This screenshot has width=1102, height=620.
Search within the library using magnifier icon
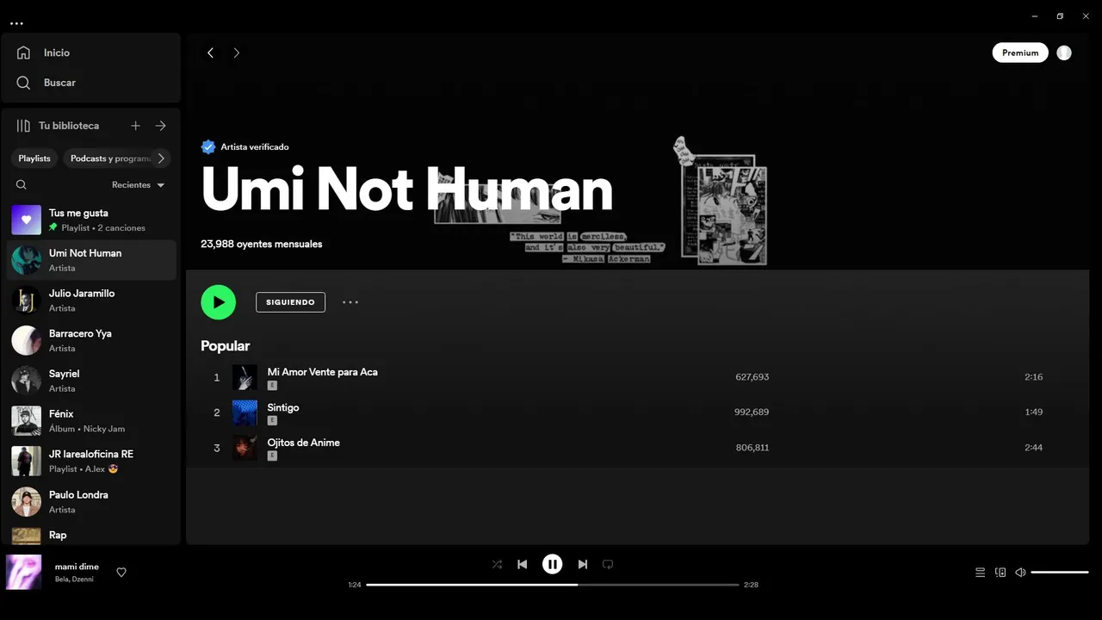tap(22, 184)
